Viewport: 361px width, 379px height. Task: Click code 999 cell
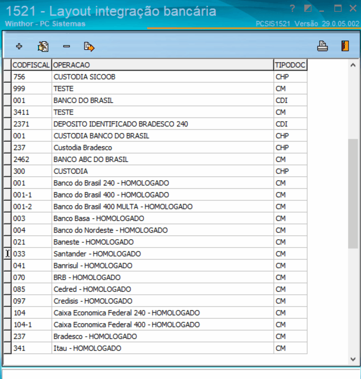pos(31,88)
